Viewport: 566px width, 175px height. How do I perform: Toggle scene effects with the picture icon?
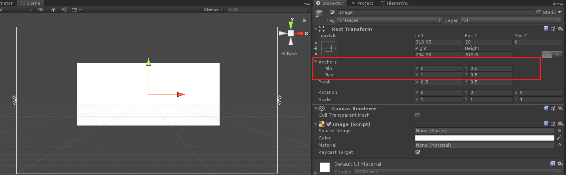coord(74,10)
